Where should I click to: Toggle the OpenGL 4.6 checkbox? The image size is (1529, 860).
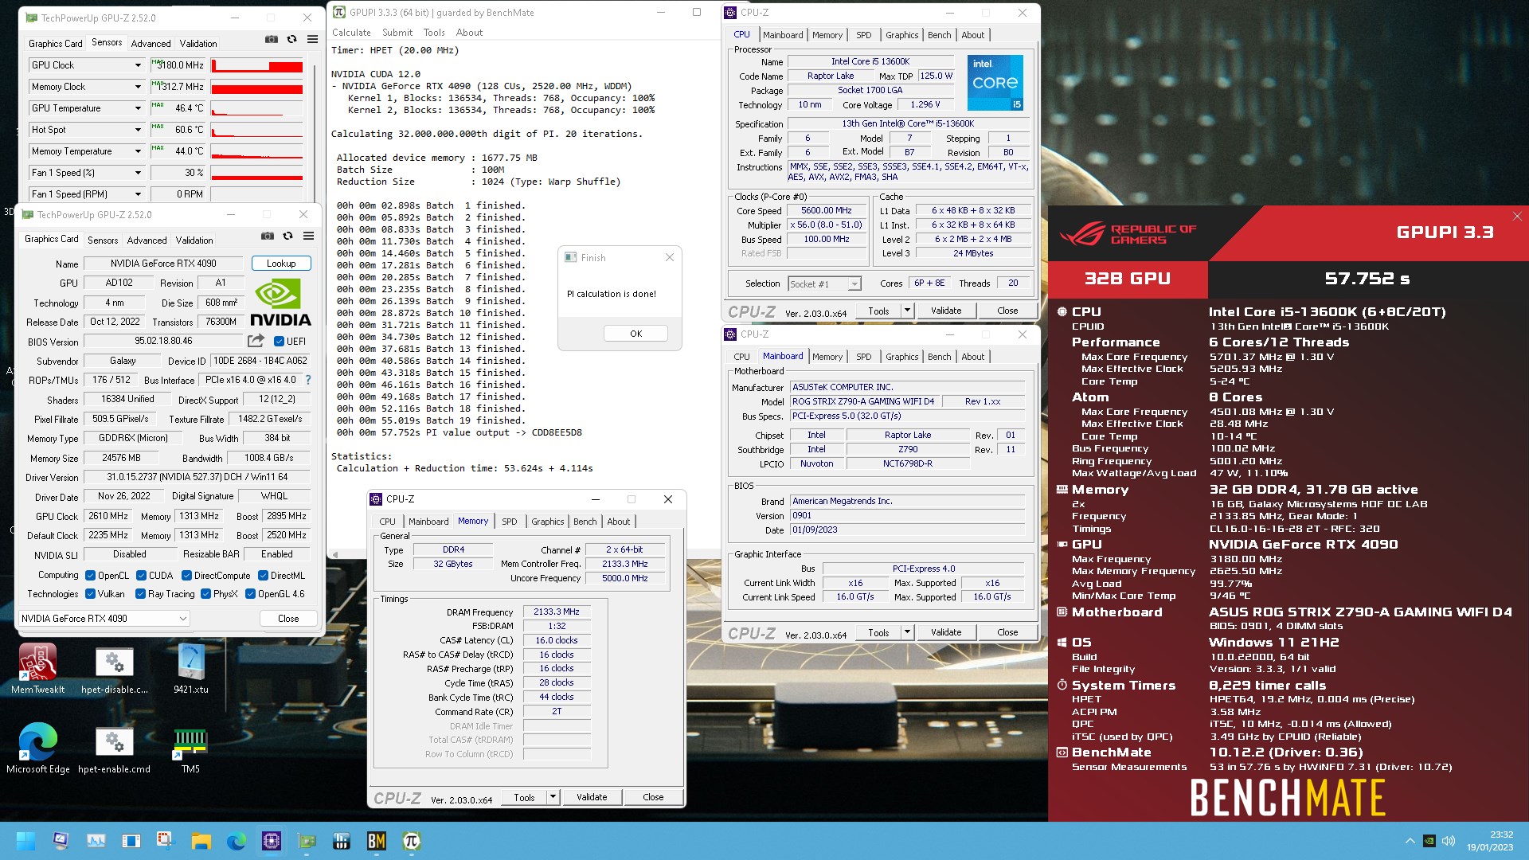[x=250, y=594]
